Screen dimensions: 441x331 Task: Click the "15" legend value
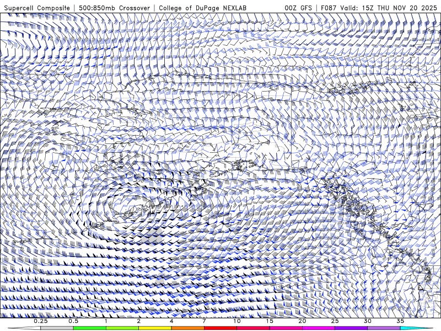(x=270, y=321)
